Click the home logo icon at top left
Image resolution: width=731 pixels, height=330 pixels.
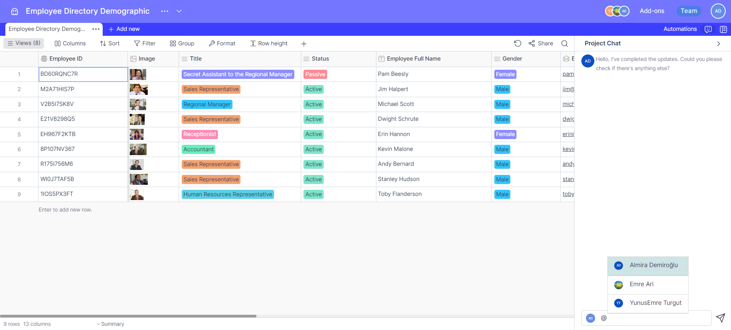click(x=15, y=11)
